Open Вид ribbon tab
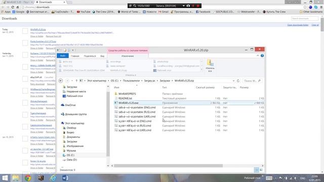Screen dimensions: 324x182 click(102, 56)
